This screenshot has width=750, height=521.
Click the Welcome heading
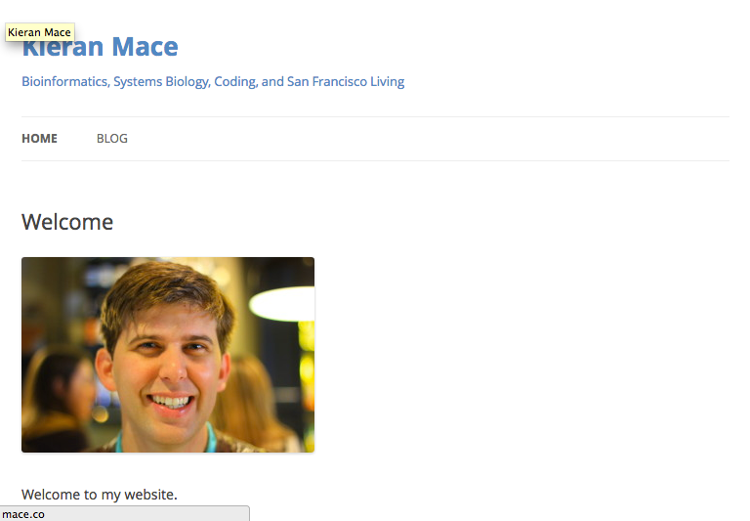[67, 222]
